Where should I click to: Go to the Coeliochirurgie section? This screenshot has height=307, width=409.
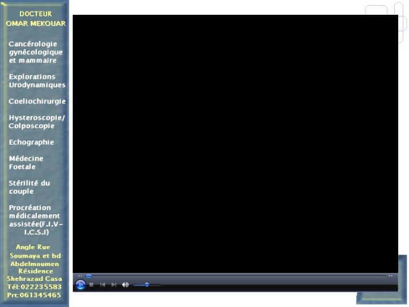coord(37,101)
